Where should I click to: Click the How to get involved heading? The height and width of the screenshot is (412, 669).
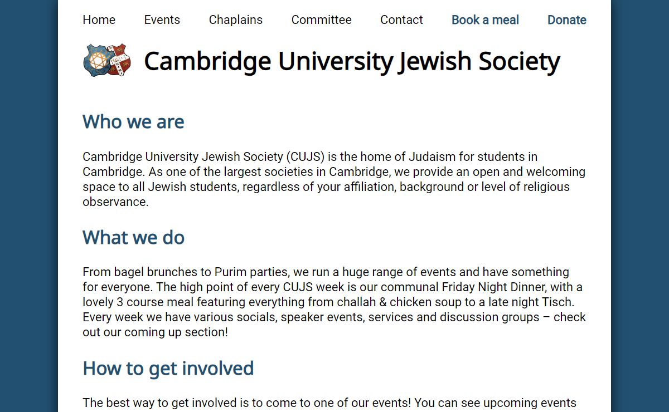pos(168,368)
